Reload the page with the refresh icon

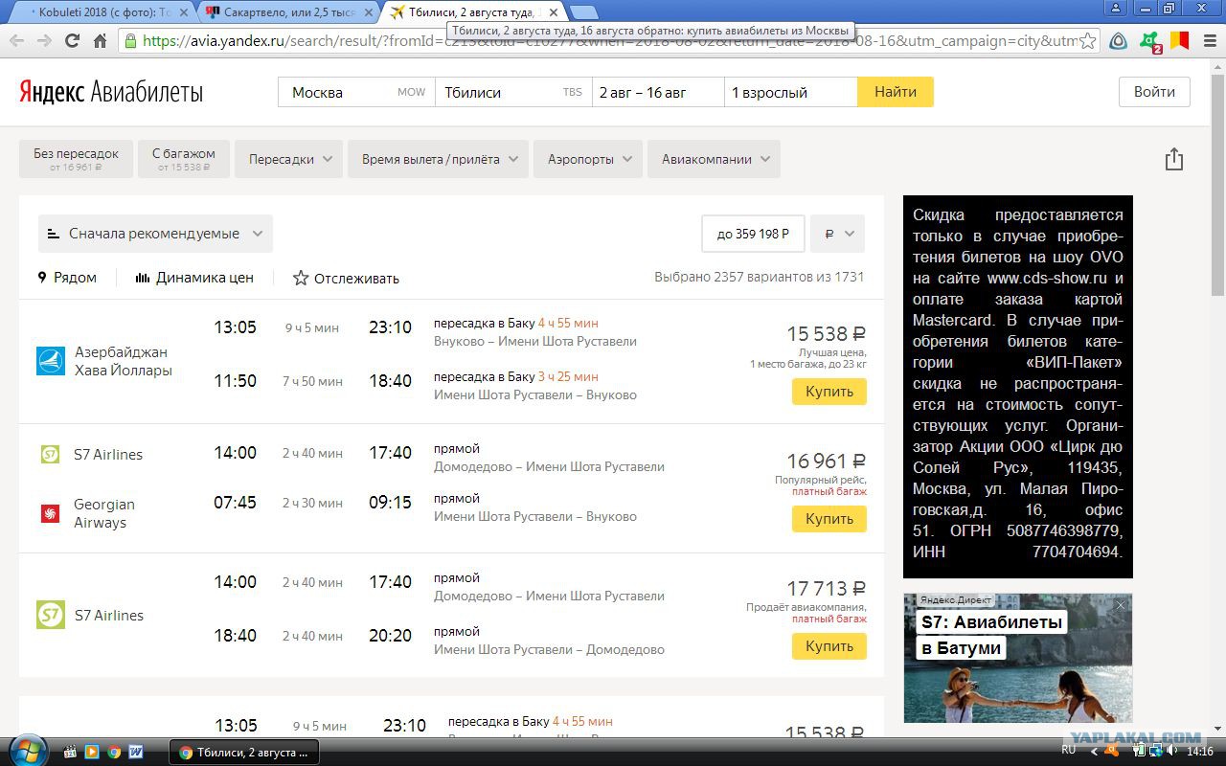(x=72, y=40)
